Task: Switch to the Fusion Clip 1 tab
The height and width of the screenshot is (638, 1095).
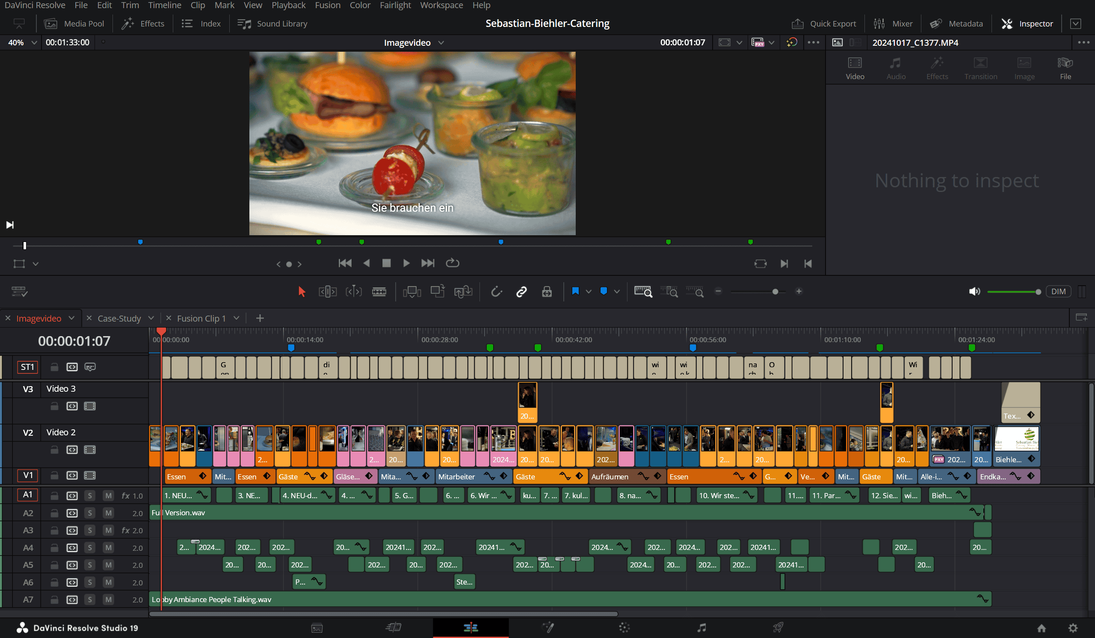Action: [x=201, y=318]
